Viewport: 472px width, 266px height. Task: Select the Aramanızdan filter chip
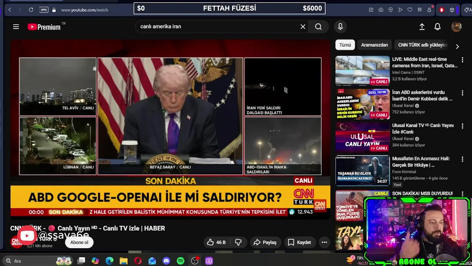[x=374, y=45]
